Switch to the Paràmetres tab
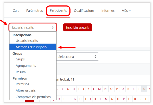153x105 pixels. [x=34, y=11]
